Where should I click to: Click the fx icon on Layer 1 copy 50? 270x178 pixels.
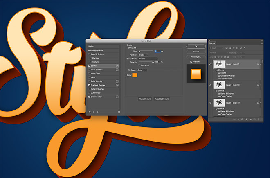pos(259,85)
